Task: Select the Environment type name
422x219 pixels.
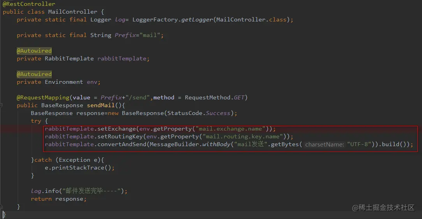Action: point(64,82)
